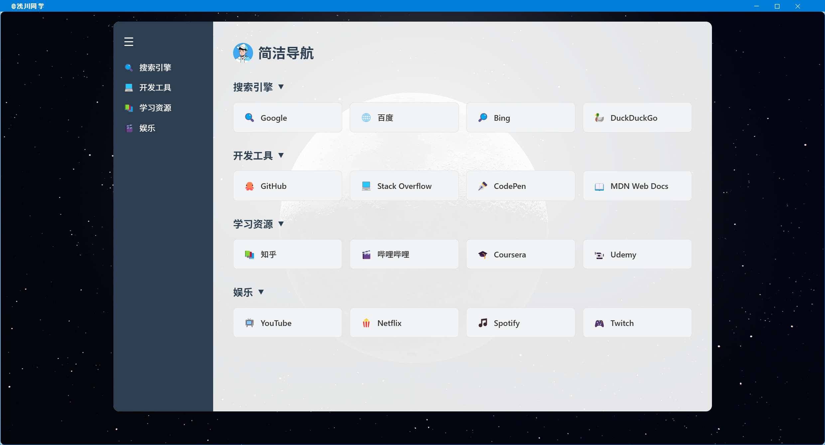Click the 开发工具 section heading
The image size is (825, 445).
253,156
